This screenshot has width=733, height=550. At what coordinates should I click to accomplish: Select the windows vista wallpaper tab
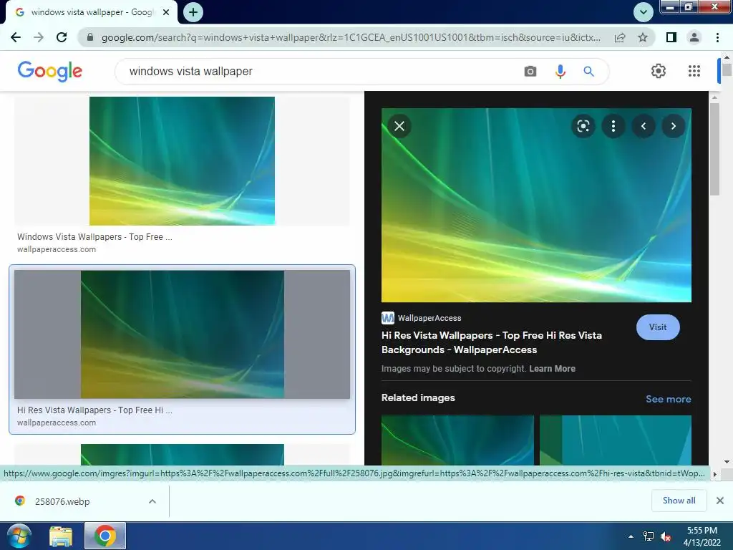pos(91,13)
